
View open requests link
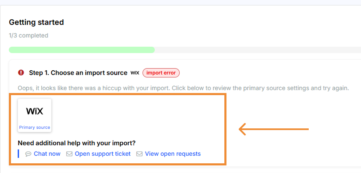click(172, 154)
